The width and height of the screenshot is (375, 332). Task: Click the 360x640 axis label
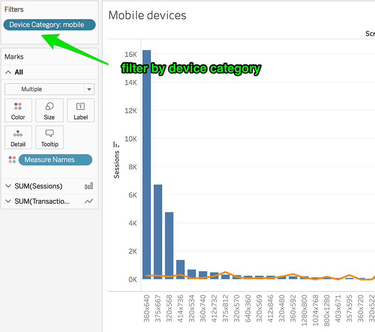point(147,309)
